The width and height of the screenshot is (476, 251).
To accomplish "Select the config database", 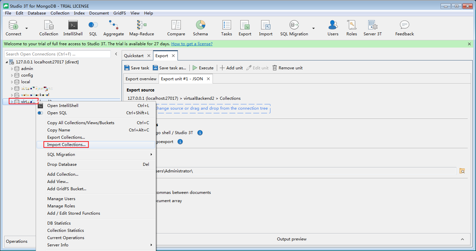I will tap(27, 75).
